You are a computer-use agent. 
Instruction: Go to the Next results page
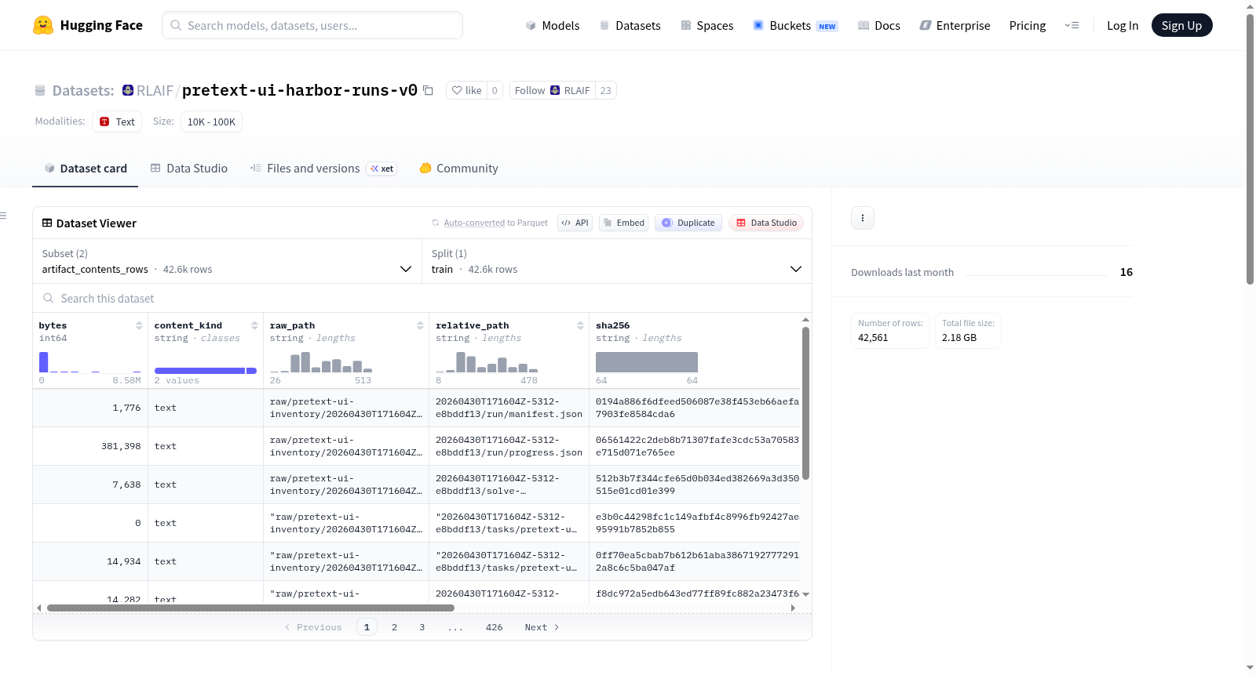click(x=542, y=627)
